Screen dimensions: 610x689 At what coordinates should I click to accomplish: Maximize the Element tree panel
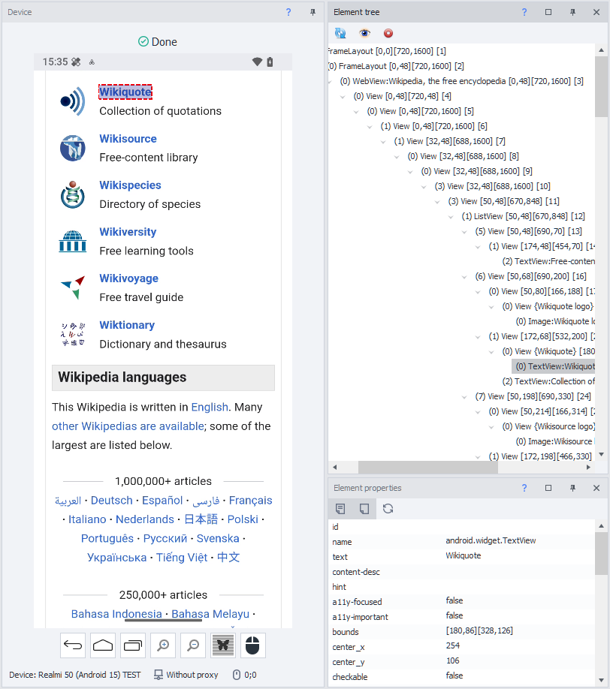click(x=548, y=12)
